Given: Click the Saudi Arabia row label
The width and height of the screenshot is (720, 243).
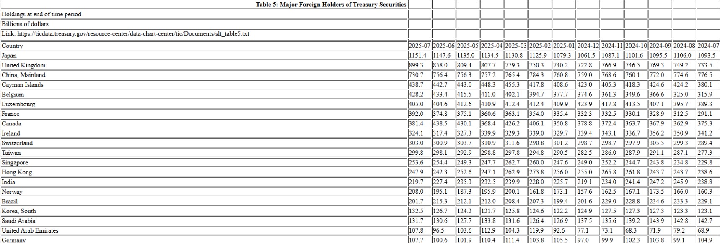Looking at the screenshot, I should [18, 221].
